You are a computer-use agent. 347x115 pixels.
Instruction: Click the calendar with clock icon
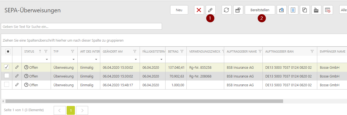[x=328, y=10]
